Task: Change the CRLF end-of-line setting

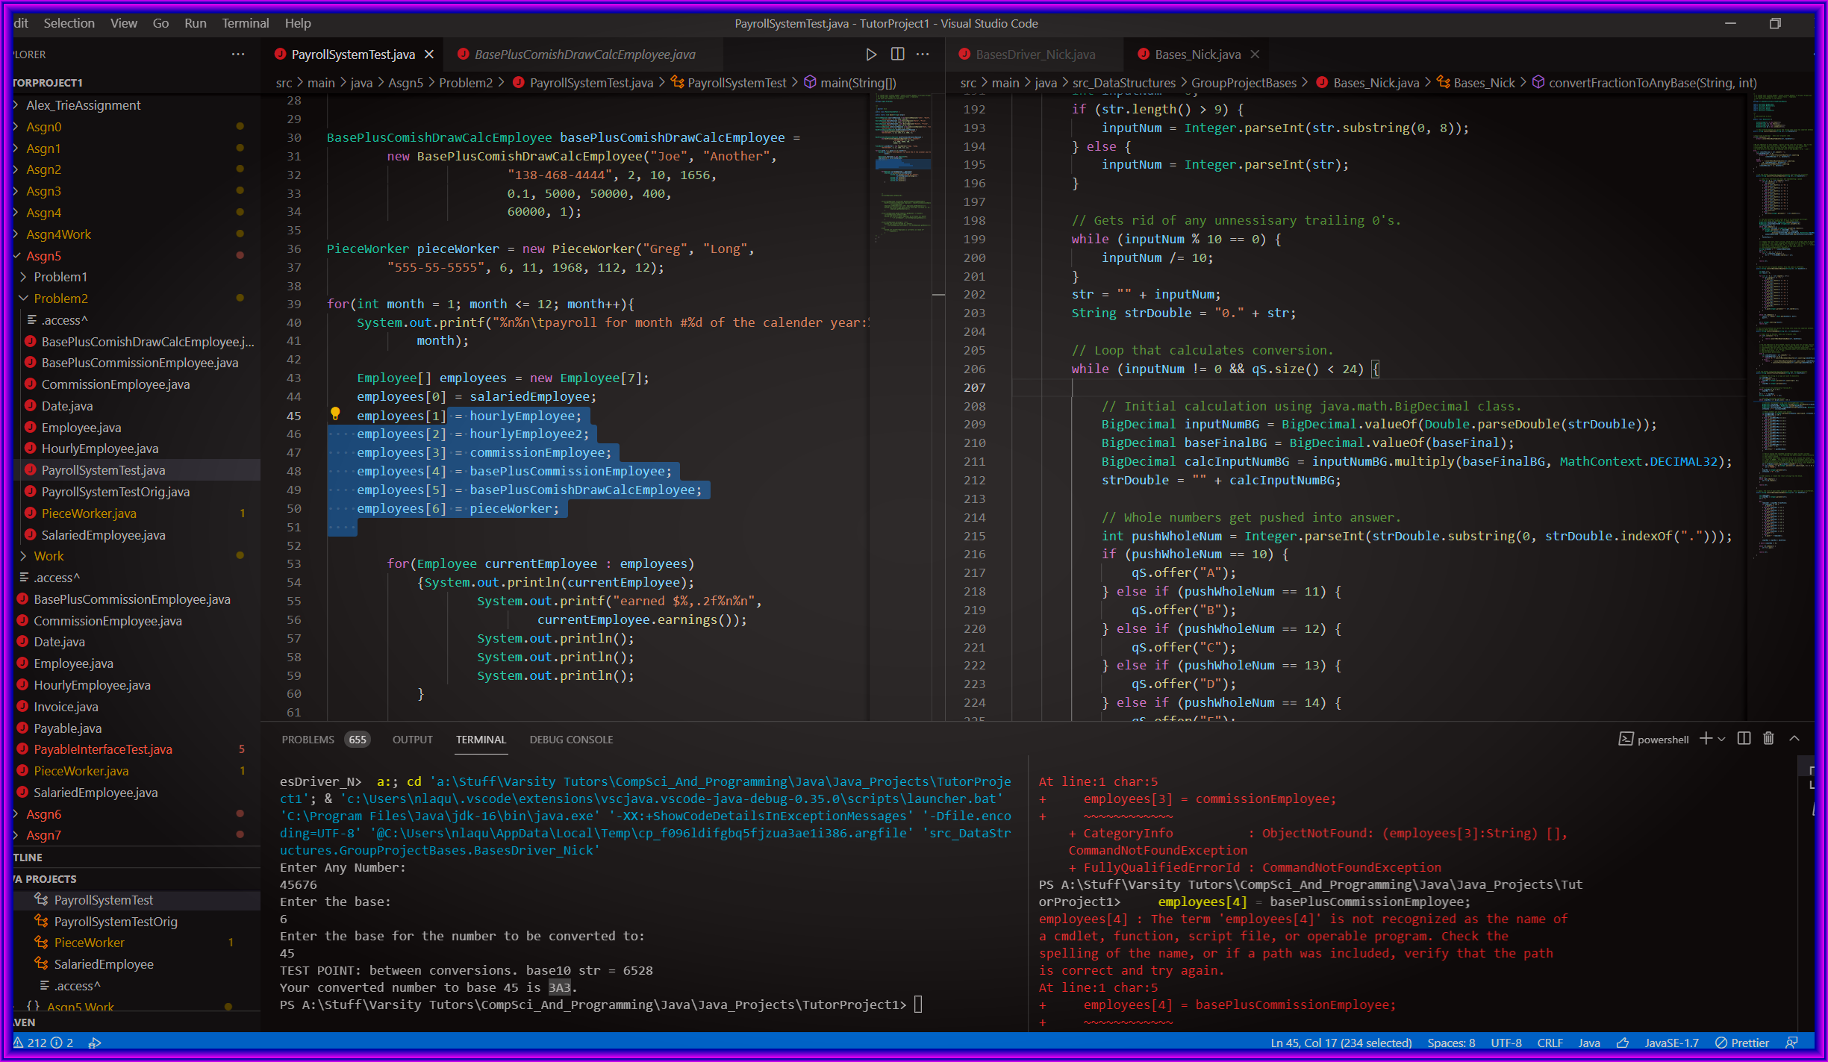Action: tap(1550, 1043)
